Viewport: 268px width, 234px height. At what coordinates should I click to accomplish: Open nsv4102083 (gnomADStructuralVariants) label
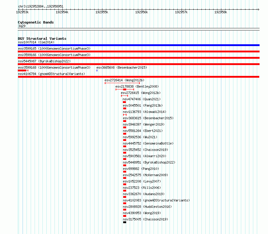pyautogui.click(x=156, y=200)
